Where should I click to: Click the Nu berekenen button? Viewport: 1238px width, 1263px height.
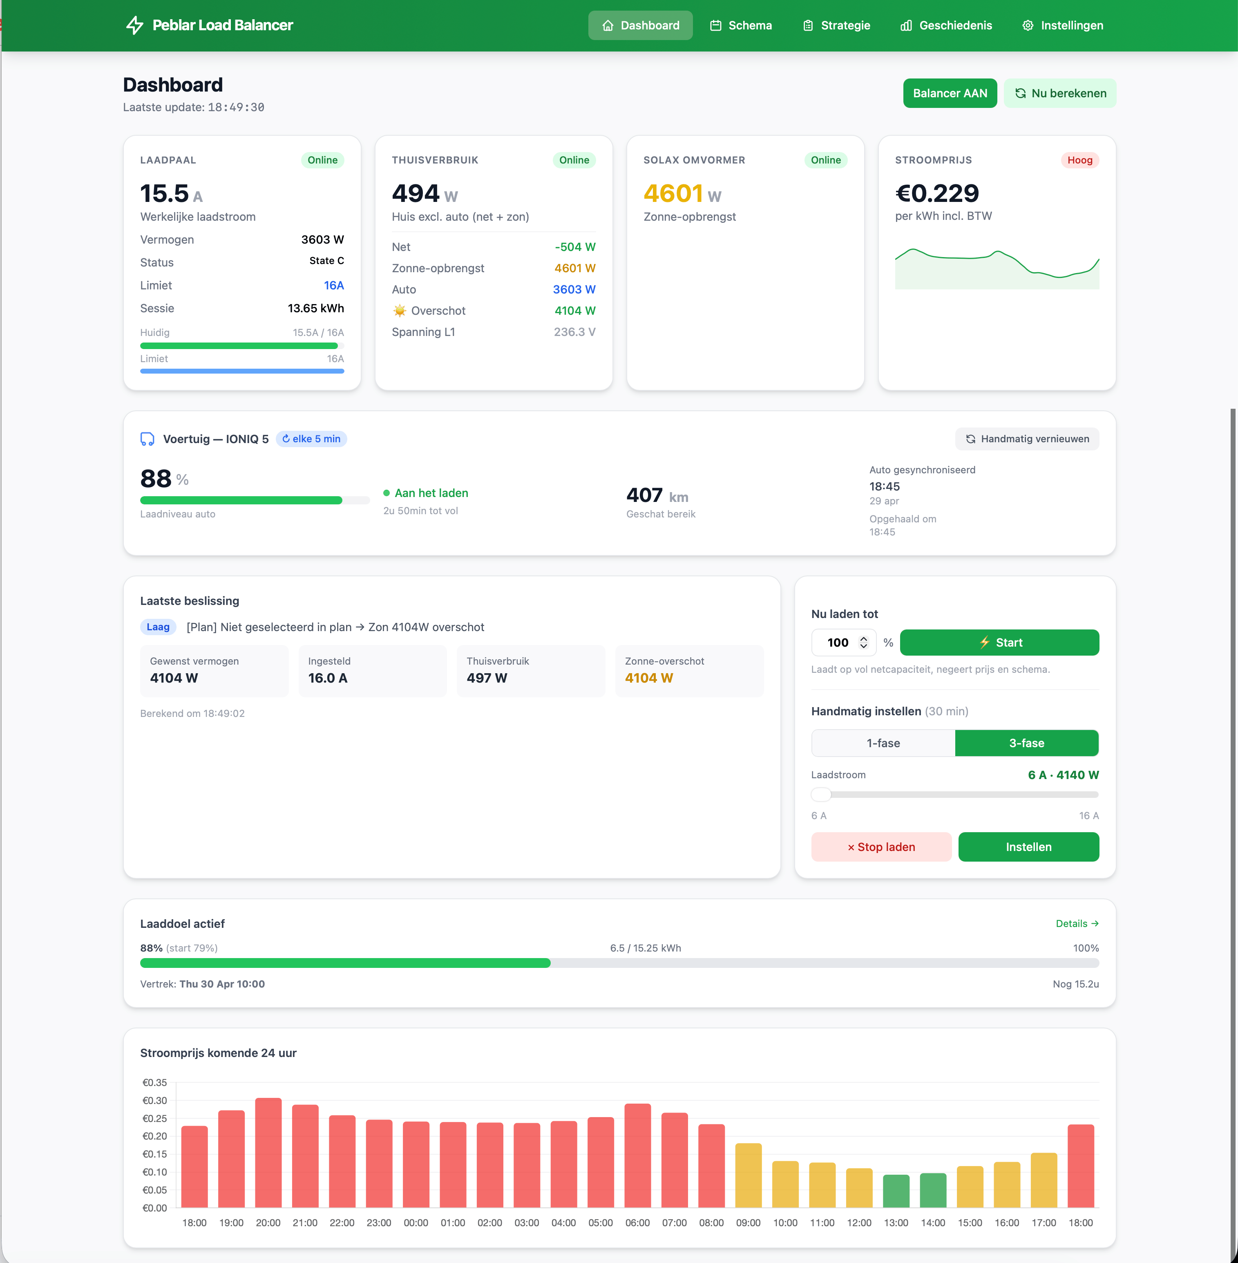coord(1060,93)
